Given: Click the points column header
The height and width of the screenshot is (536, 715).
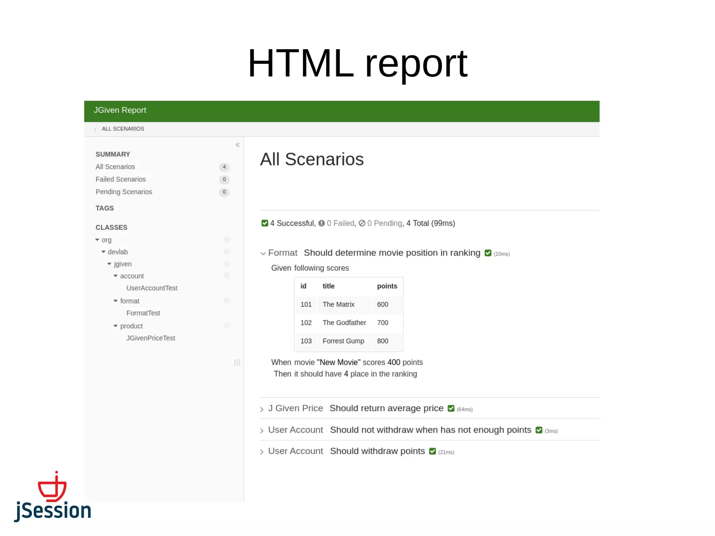Looking at the screenshot, I should click(387, 286).
